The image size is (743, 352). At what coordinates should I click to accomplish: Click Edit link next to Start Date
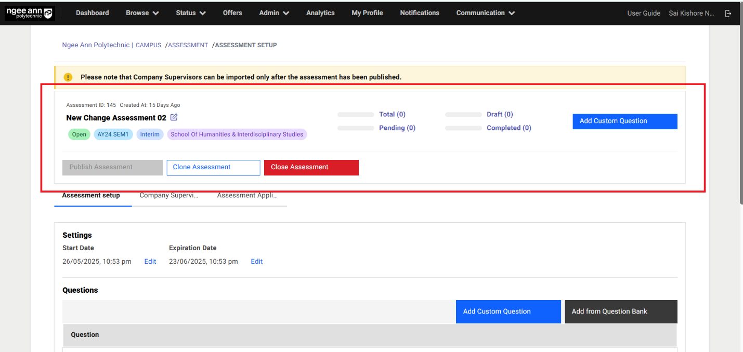[150, 262]
